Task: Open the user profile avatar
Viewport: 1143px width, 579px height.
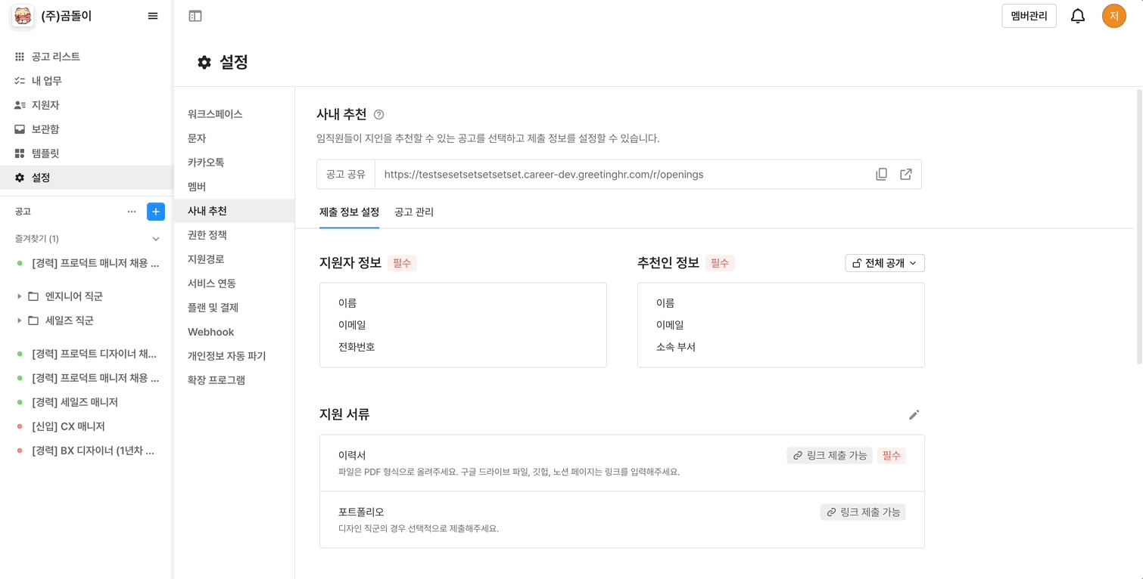Action: pos(1113,16)
